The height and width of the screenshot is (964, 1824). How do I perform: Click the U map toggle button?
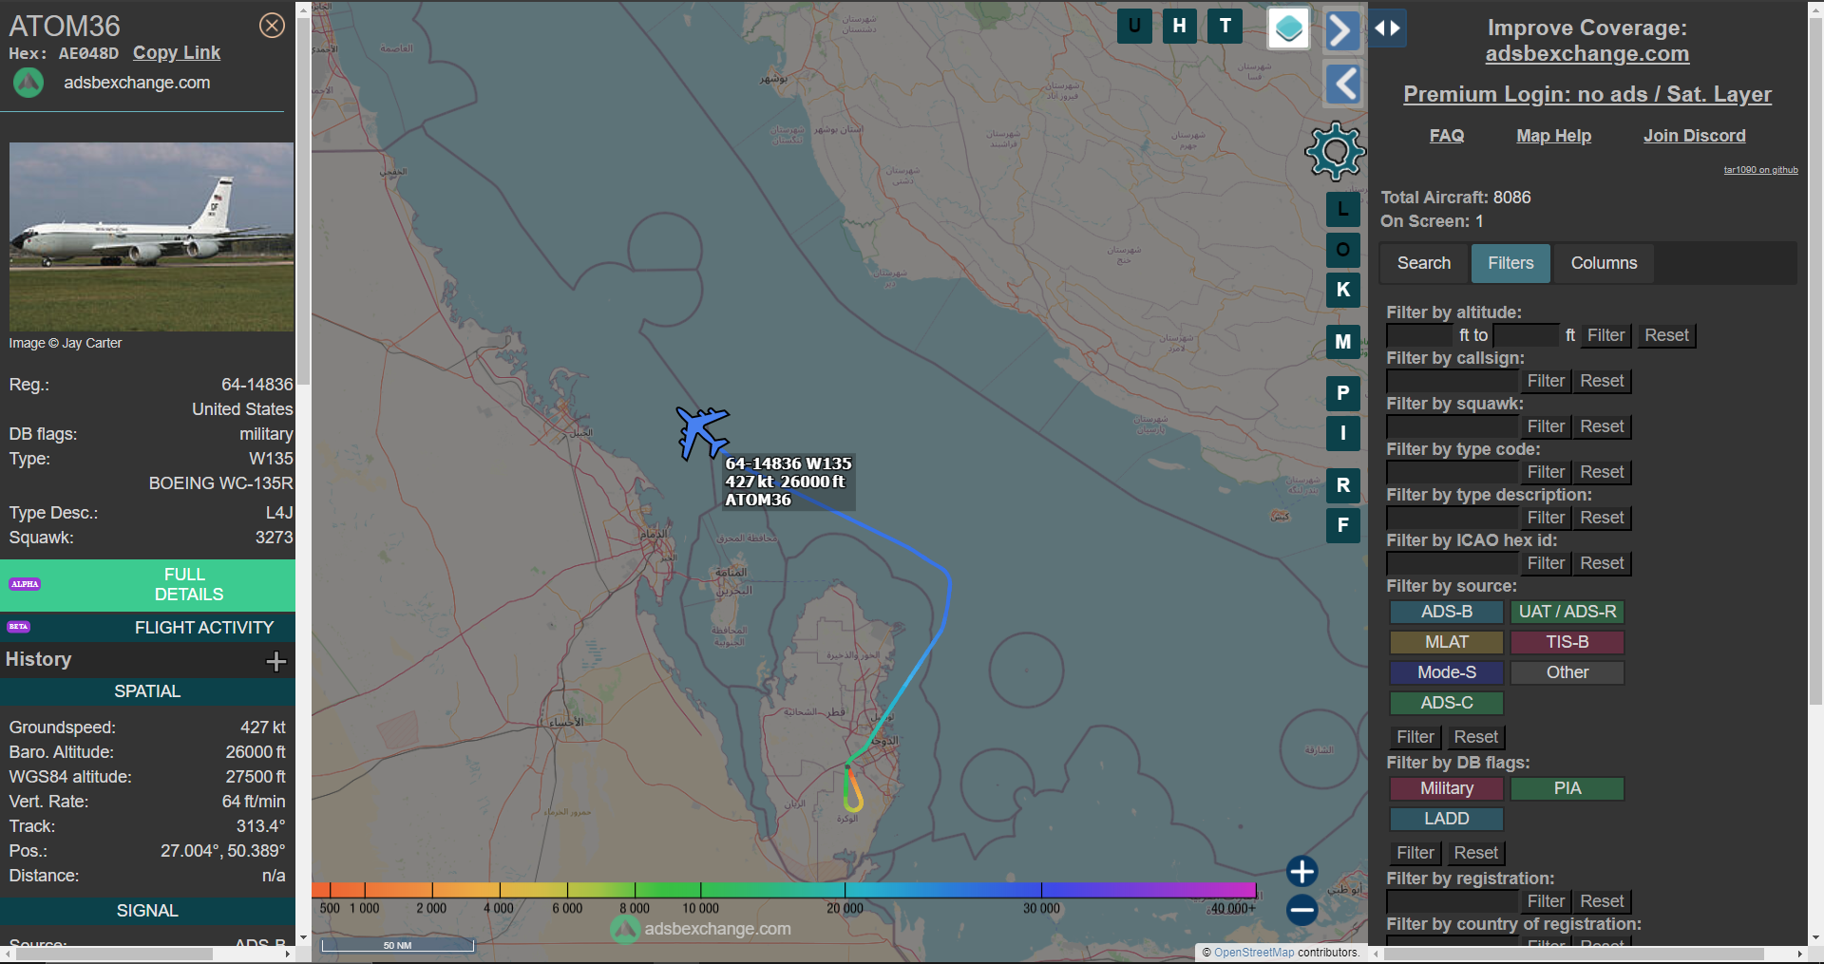click(1134, 26)
